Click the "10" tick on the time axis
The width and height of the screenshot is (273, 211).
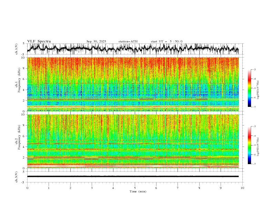click(x=242, y=188)
